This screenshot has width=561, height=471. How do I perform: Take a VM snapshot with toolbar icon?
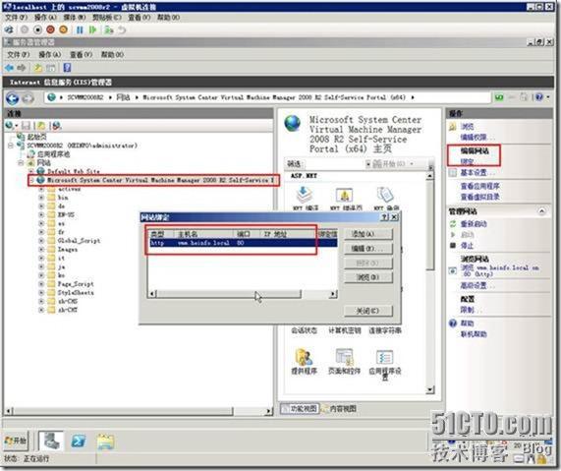(x=108, y=29)
